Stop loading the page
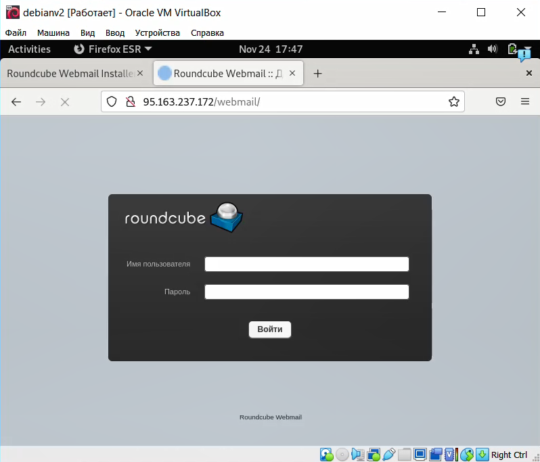Screen dimensions: 540x462 (65, 101)
